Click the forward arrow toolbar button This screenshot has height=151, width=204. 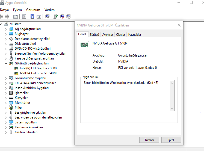[7, 16]
